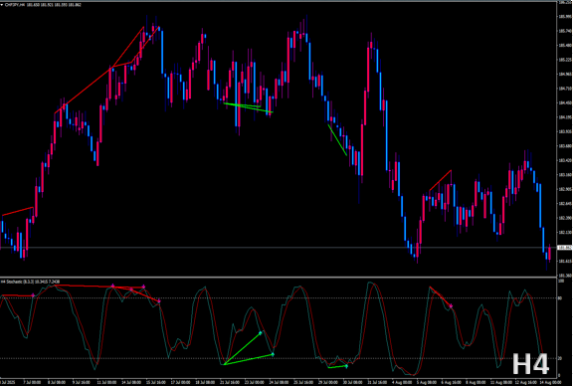Click the 183.680 price scale label

(x=565, y=146)
